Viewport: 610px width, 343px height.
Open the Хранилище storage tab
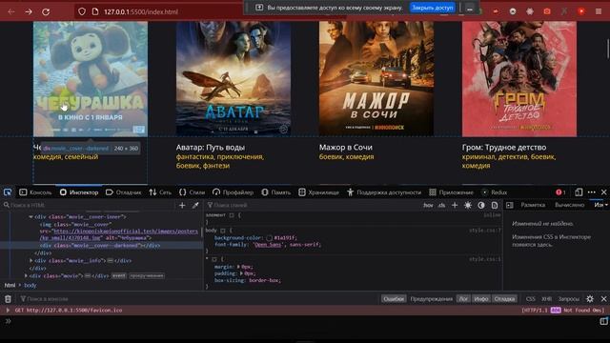point(318,192)
